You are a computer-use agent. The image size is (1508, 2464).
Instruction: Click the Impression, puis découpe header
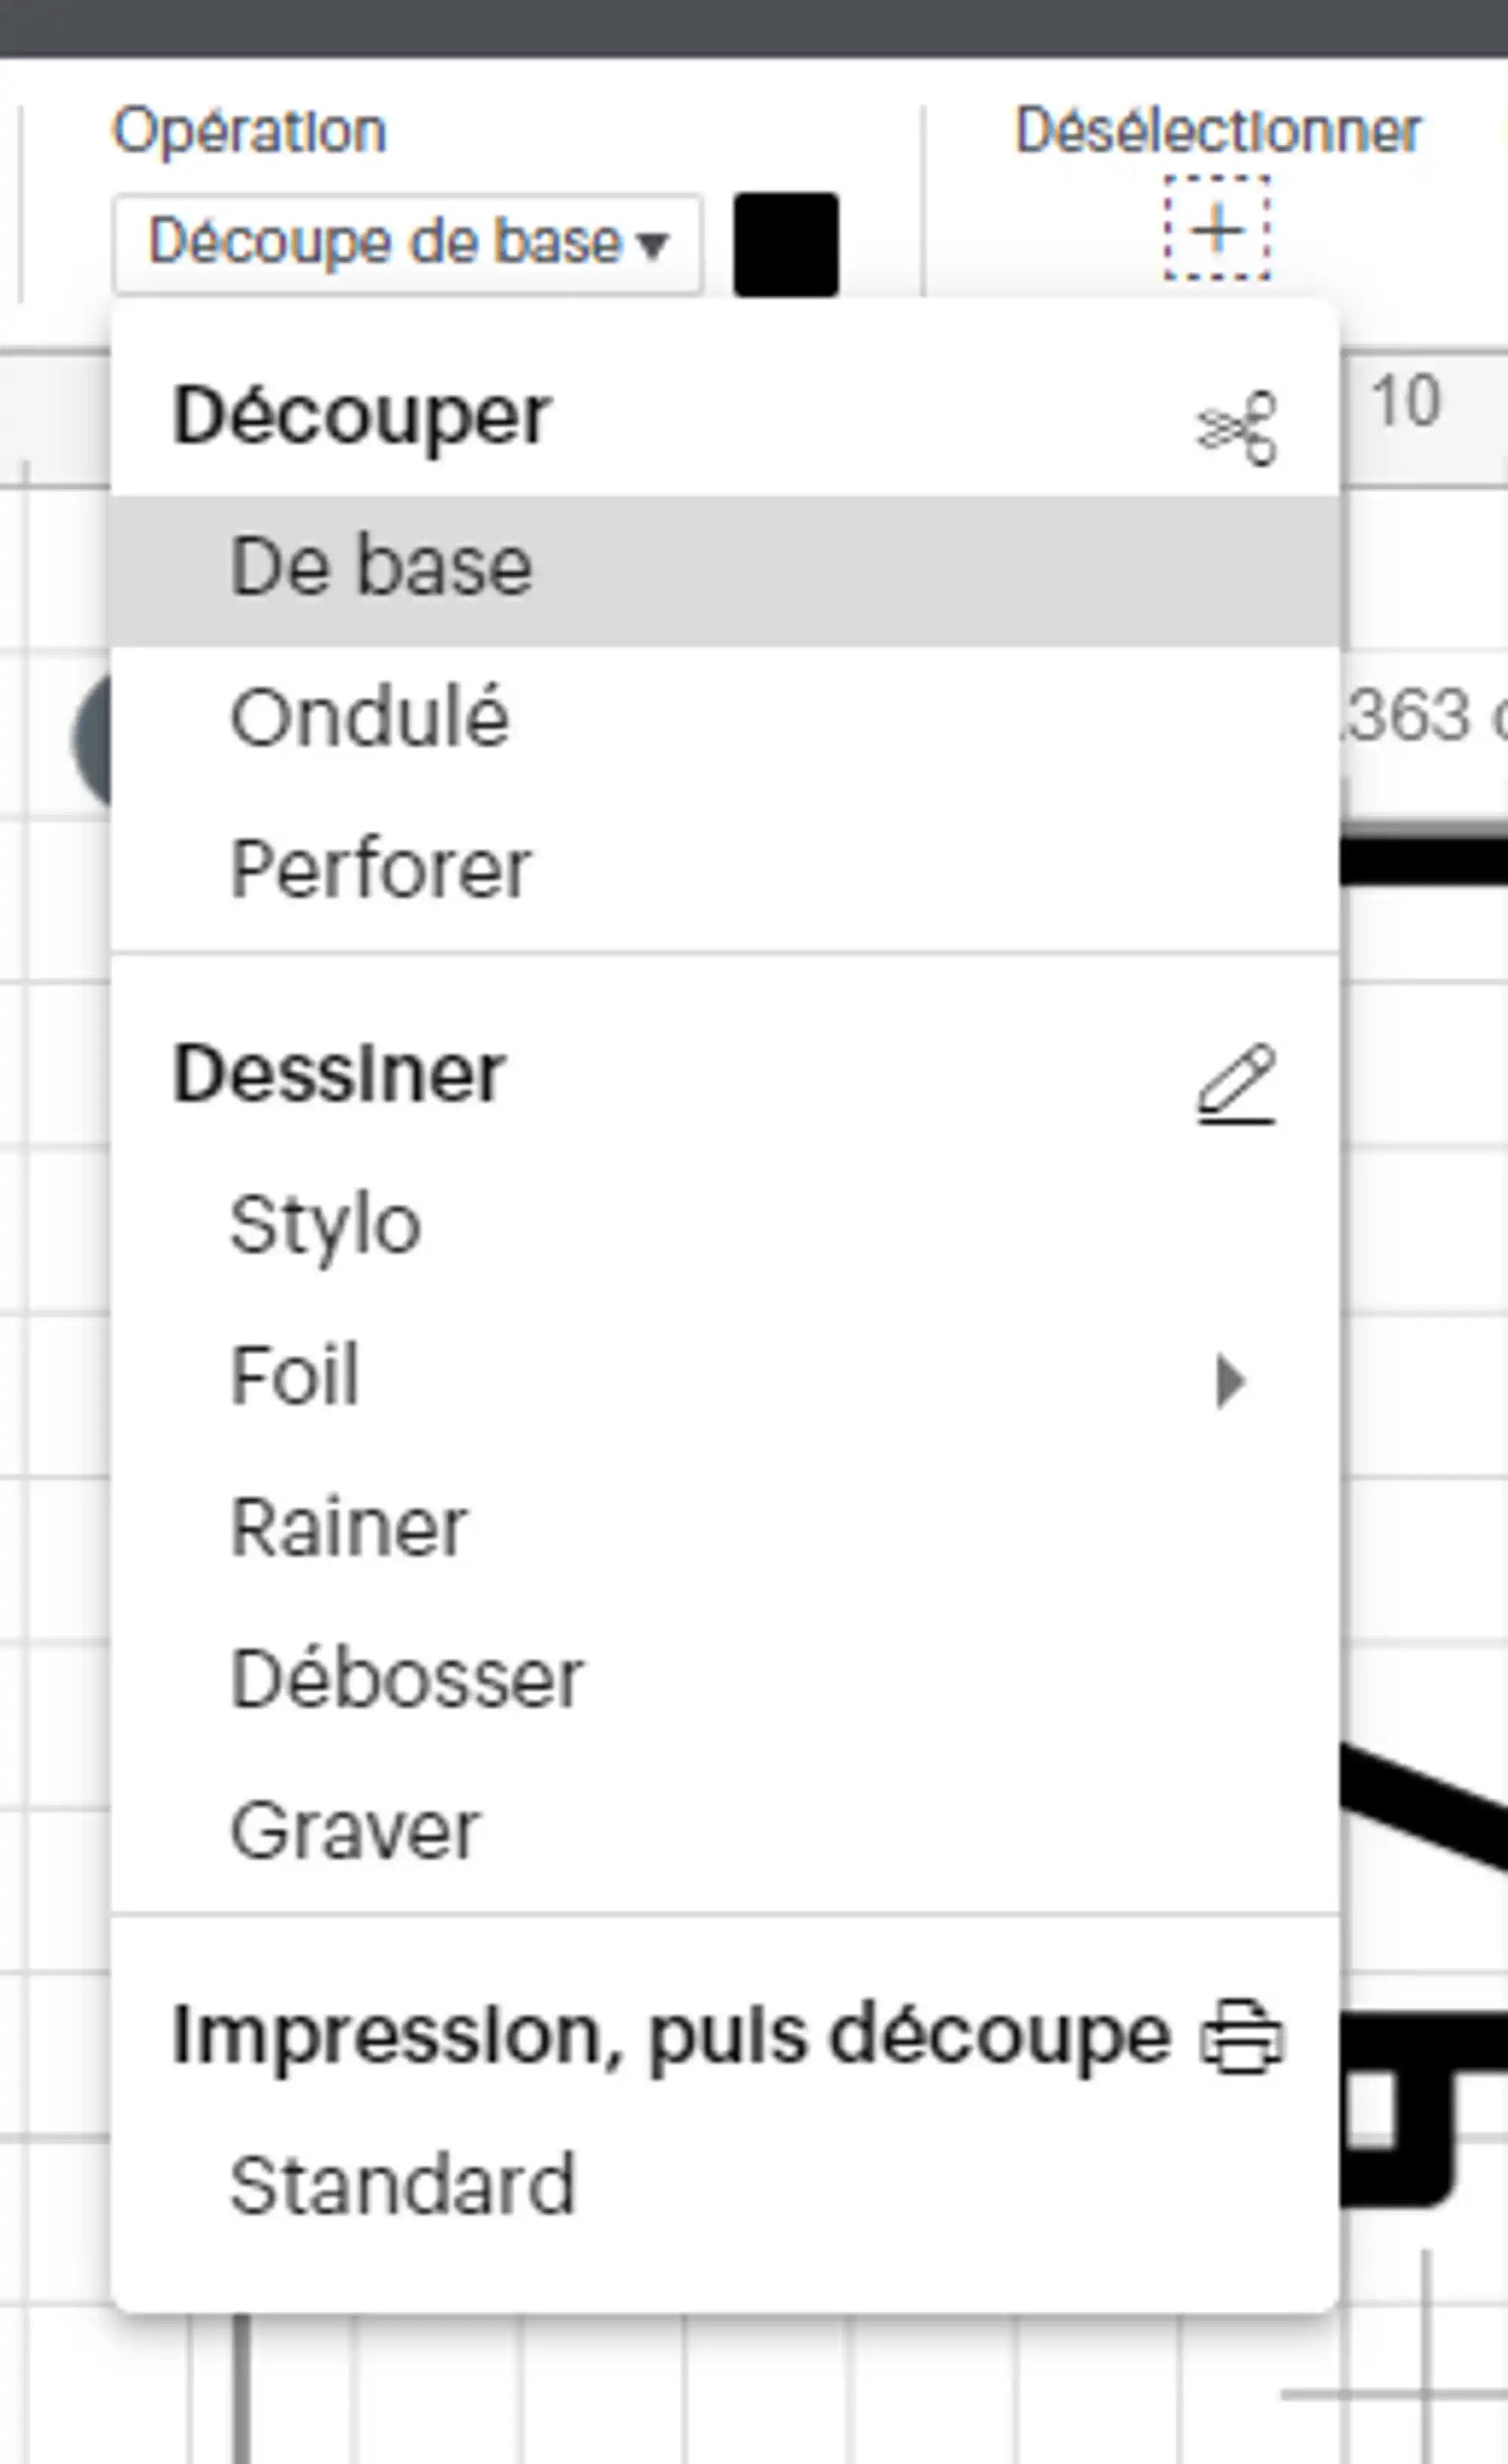click(670, 2037)
